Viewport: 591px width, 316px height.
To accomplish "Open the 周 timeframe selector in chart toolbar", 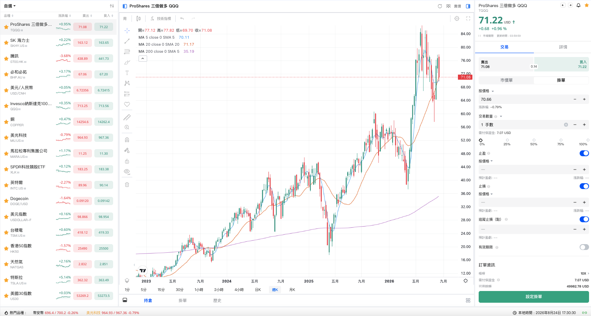I will tap(125, 18).
